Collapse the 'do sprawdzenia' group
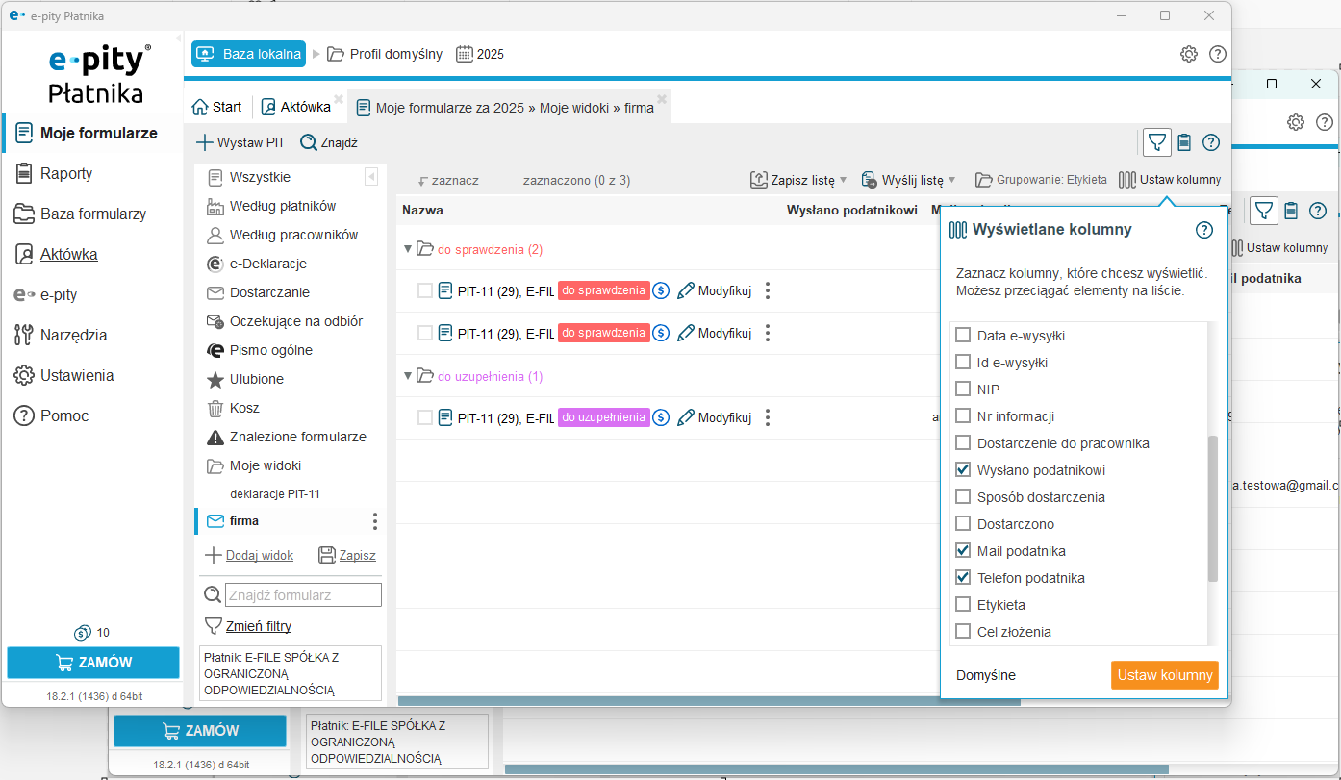The height and width of the screenshot is (780, 1341). 407,249
